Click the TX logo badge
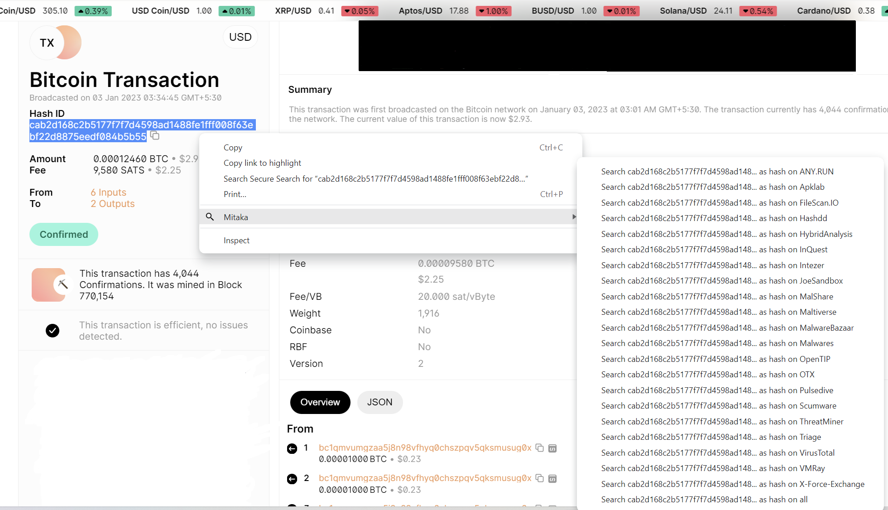This screenshot has width=888, height=510. (x=55, y=43)
